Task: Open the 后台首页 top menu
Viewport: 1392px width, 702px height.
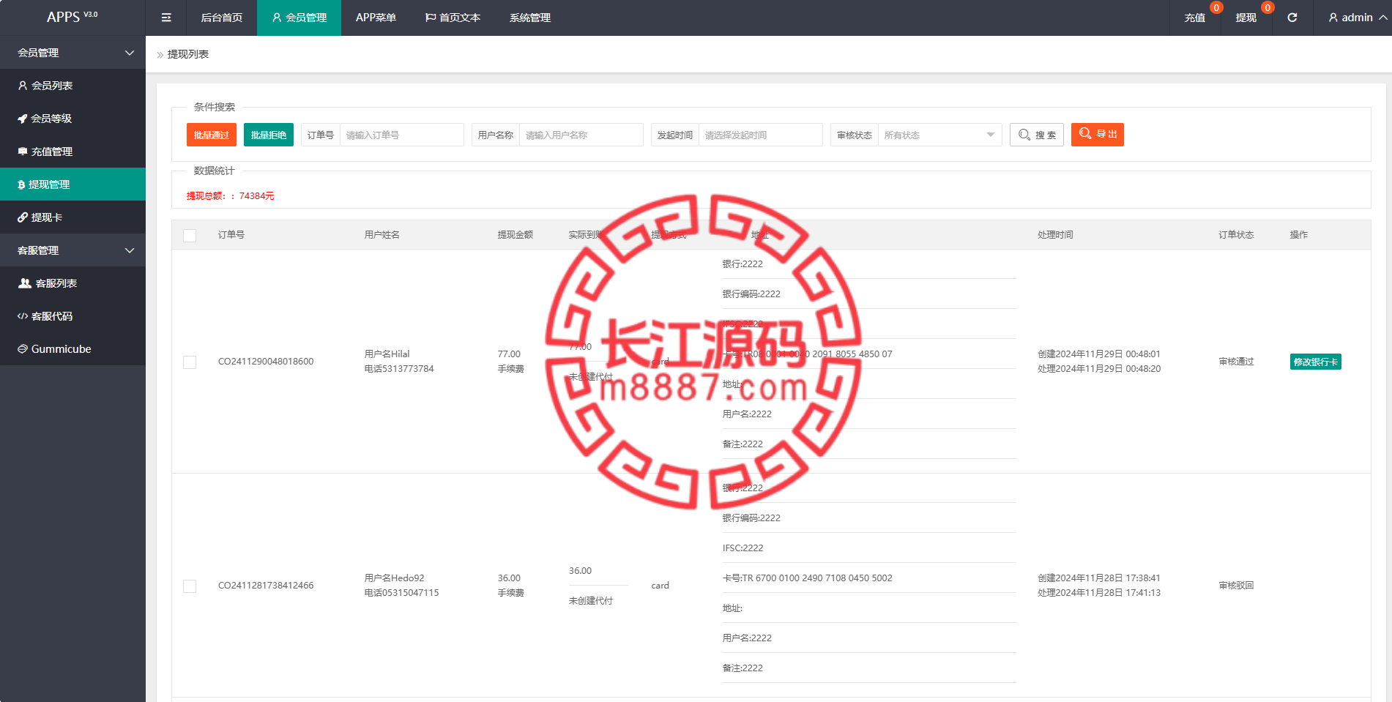Action: click(x=222, y=18)
